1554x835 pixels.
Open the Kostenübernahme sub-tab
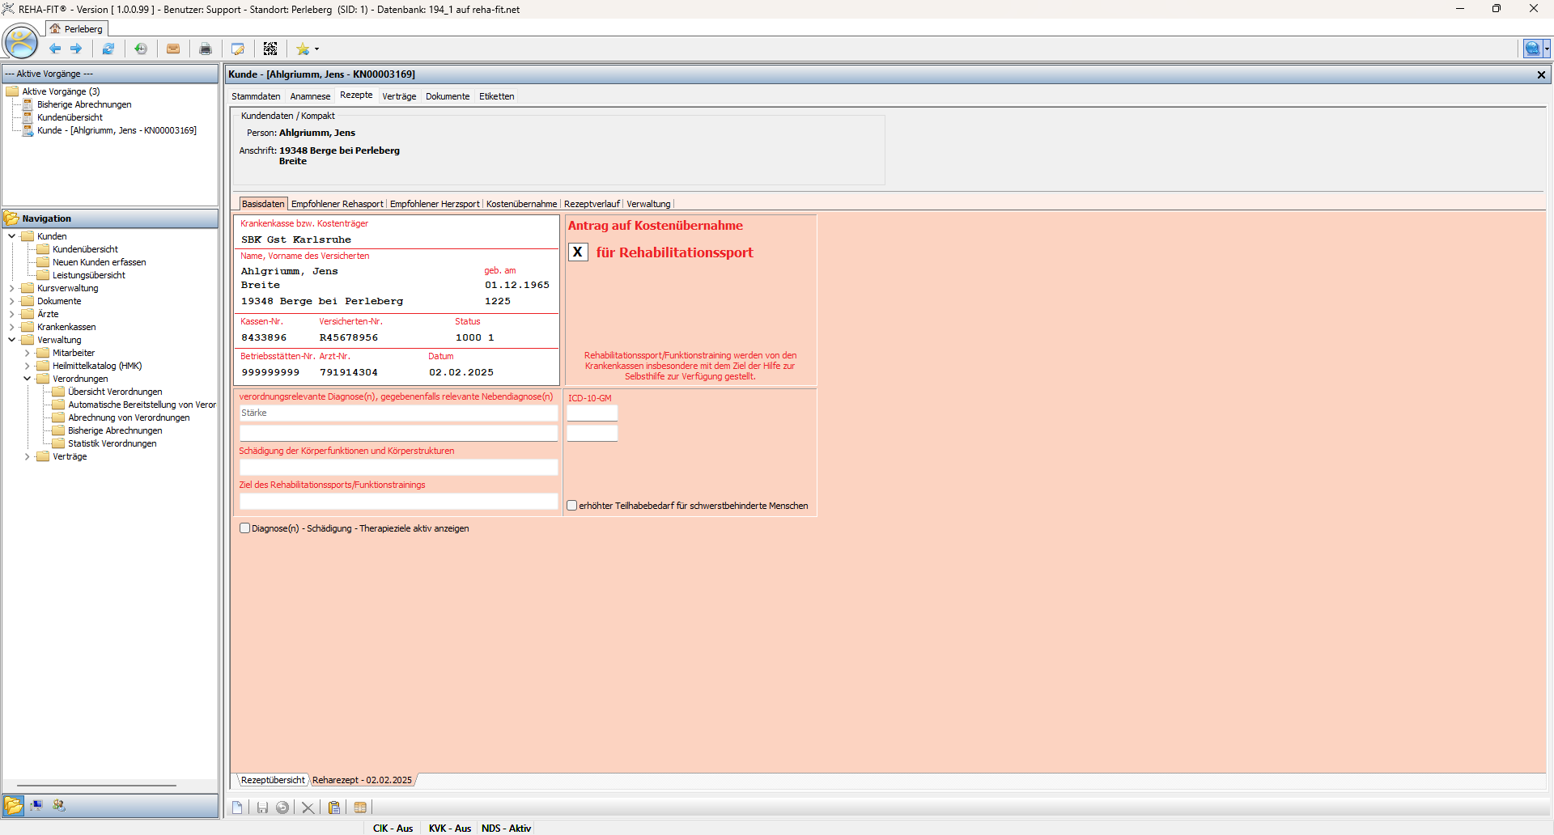click(521, 204)
